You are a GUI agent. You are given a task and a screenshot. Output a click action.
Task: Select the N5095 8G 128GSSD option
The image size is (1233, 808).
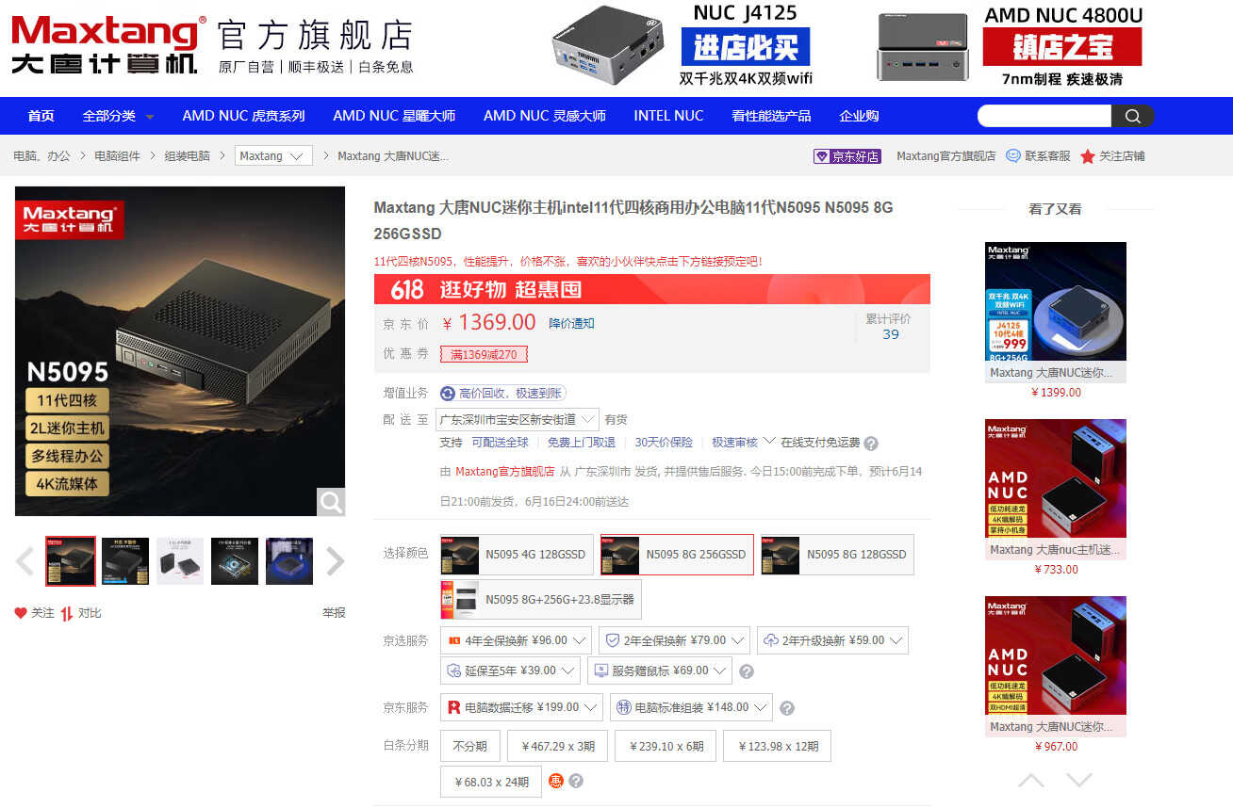click(x=837, y=555)
